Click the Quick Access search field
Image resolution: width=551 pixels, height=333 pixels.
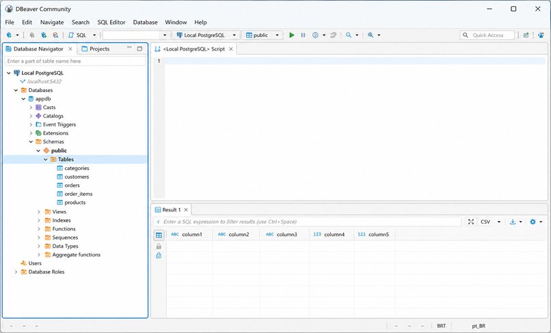pyautogui.click(x=487, y=35)
